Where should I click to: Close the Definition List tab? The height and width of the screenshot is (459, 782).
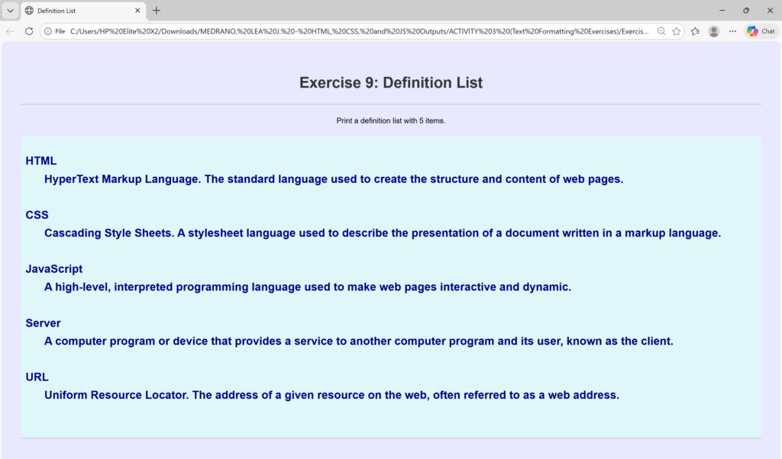(x=138, y=11)
